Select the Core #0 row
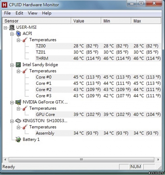This screenshot has width=165, height=175. [98, 77]
